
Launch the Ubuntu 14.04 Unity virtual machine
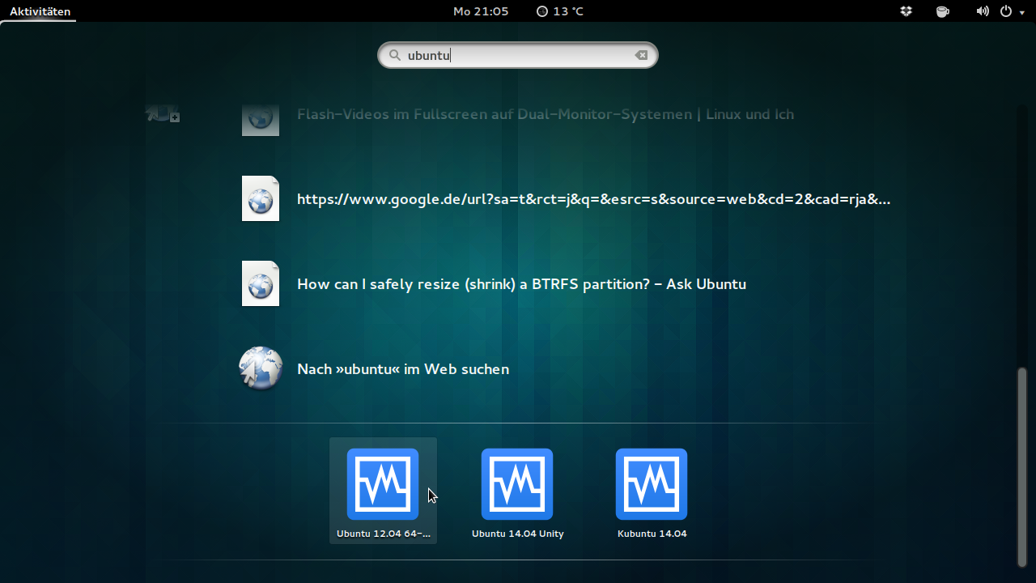coord(517,483)
